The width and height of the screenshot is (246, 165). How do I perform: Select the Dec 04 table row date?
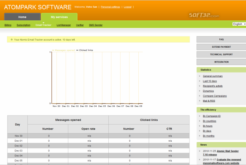[18, 156]
